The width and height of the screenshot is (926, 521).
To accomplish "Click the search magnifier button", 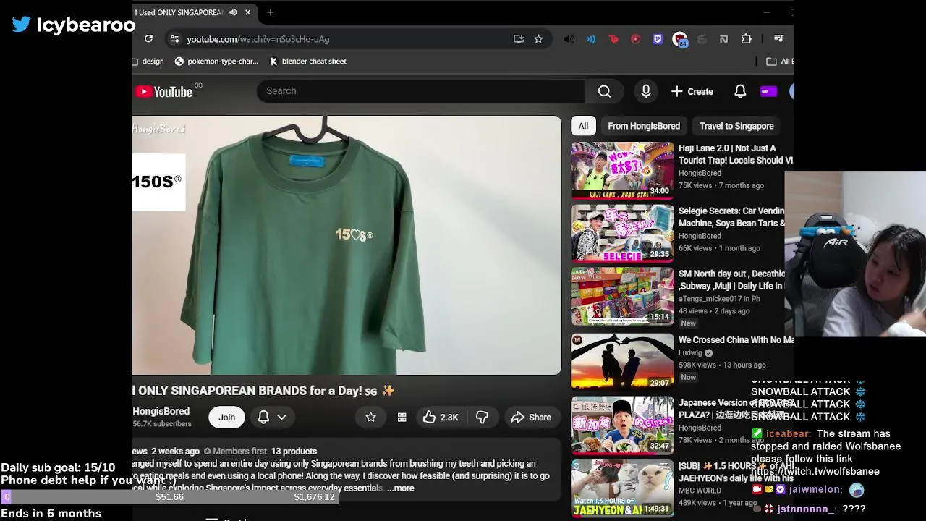I will (604, 90).
